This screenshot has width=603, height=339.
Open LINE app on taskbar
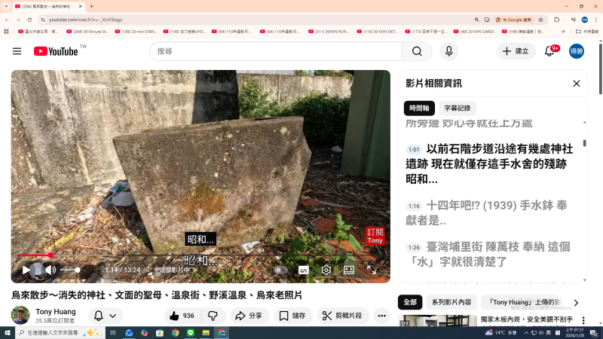point(191,333)
